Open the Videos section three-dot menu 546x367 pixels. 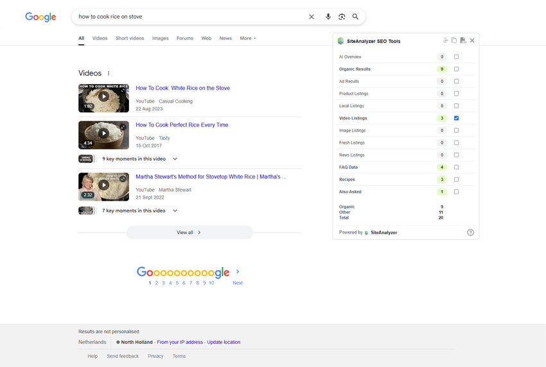109,74
